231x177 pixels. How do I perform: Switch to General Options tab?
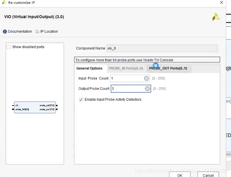(89, 68)
